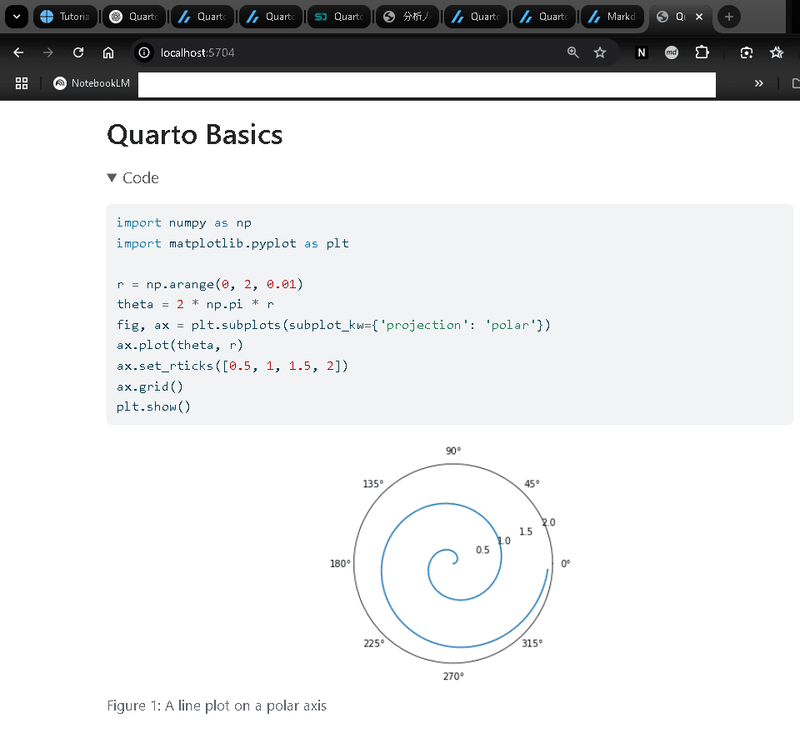The image size is (800, 748).
Task: Open the Extensions puzzle-piece menu
Action: [702, 52]
